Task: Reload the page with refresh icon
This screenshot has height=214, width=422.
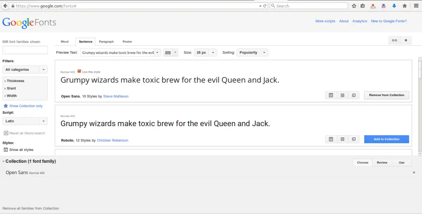Action: coord(265,6)
